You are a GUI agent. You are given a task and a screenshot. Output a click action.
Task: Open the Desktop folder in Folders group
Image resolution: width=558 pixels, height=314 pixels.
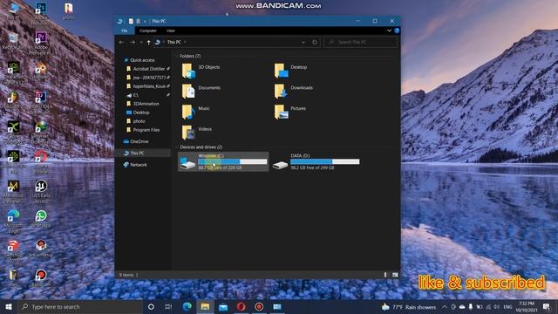290,71
